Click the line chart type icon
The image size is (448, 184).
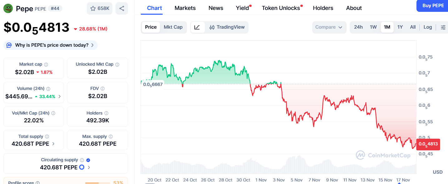coord(197,27)
